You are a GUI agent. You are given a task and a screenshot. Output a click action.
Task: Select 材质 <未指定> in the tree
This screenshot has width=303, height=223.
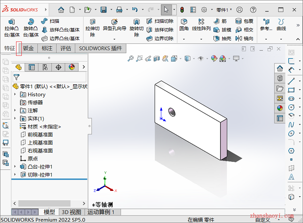pyautogui.click(x=40, y=127)
